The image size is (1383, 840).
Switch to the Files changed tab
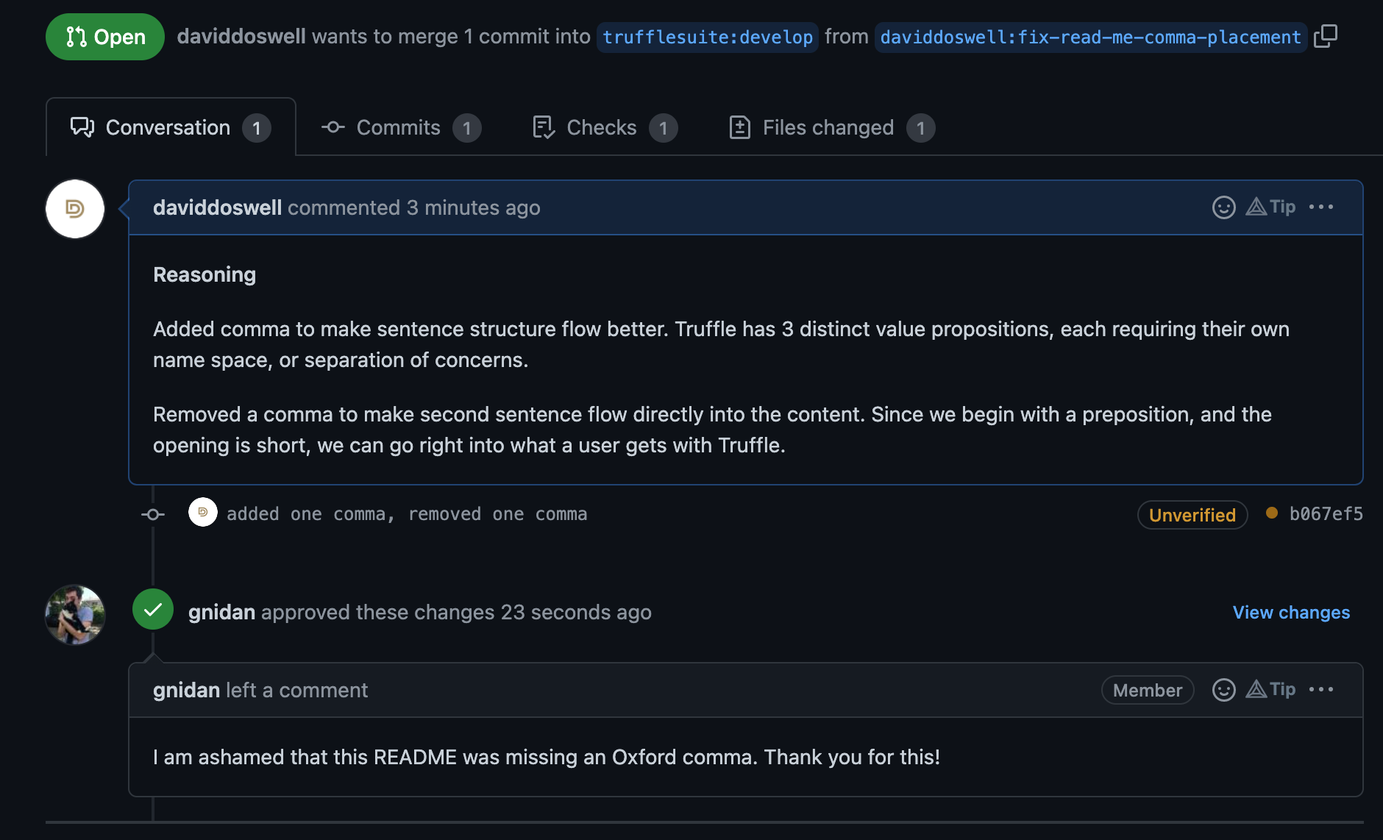point(828,127)
